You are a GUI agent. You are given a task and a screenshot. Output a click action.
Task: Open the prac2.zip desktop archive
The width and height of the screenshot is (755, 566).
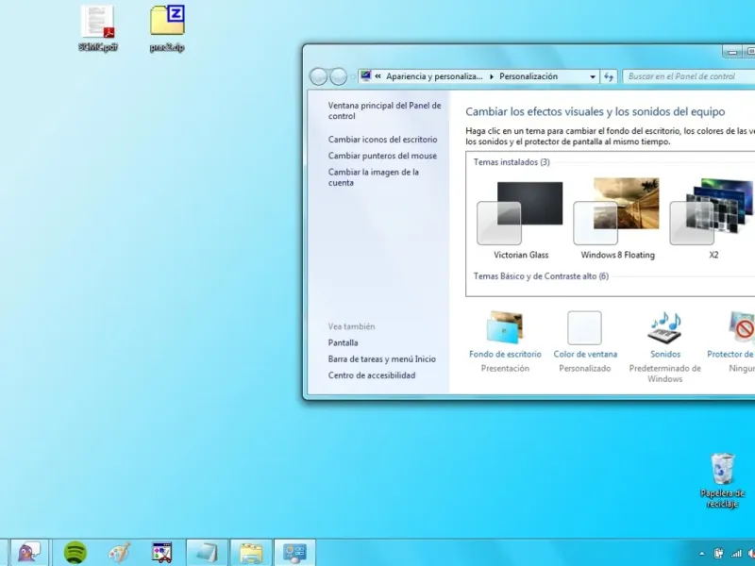click(x=167, y=28)
